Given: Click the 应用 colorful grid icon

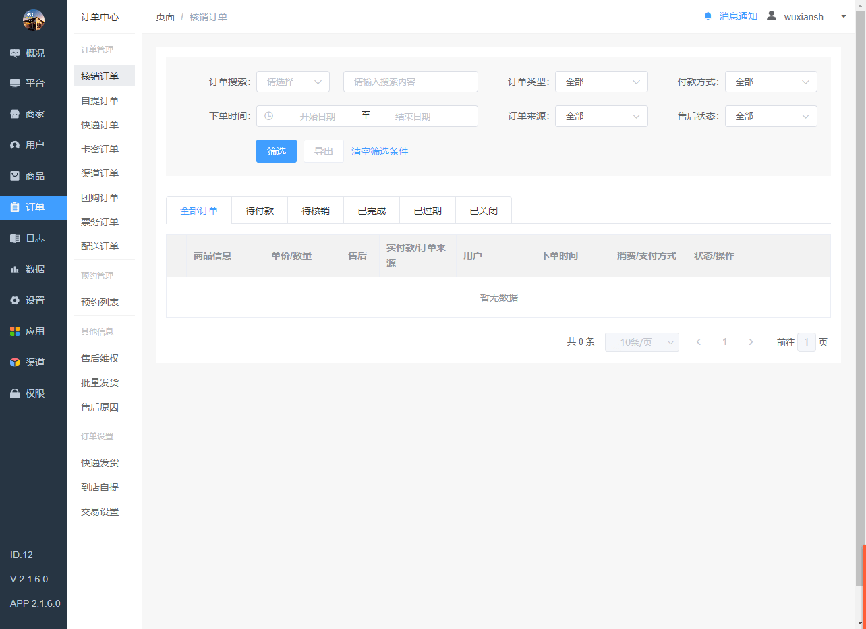Looking at the screenshot, I should click(15, 331).
